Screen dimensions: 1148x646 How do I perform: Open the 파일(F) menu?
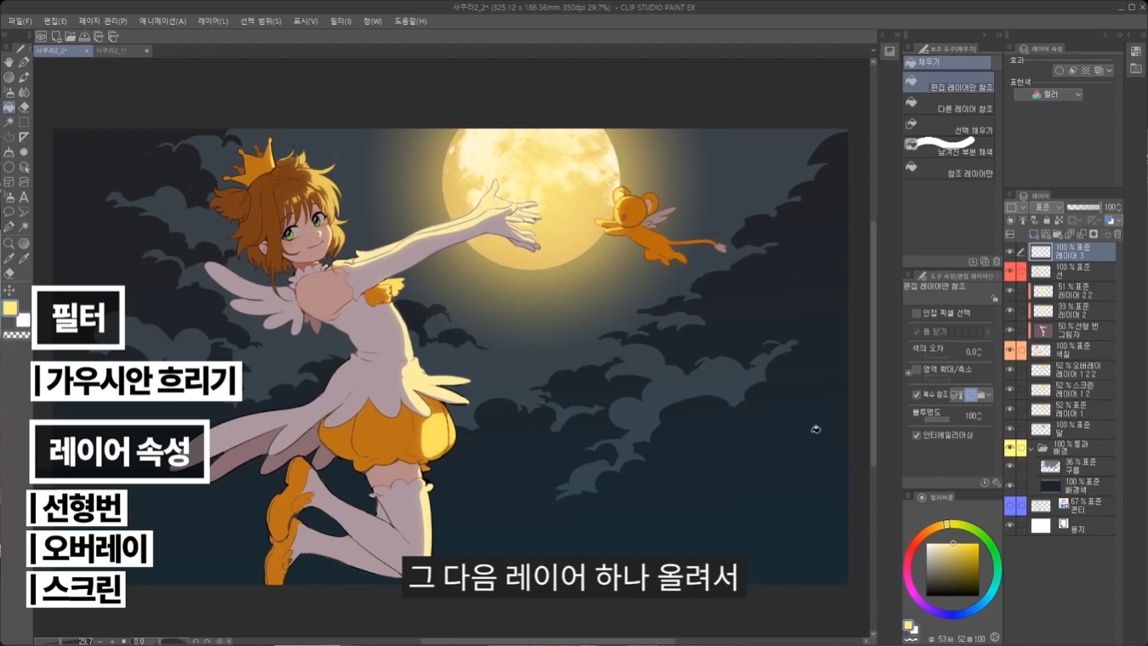20,21
